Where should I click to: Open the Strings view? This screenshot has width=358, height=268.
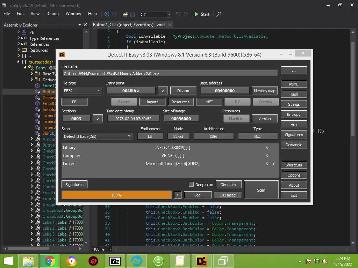coord(294,104)
